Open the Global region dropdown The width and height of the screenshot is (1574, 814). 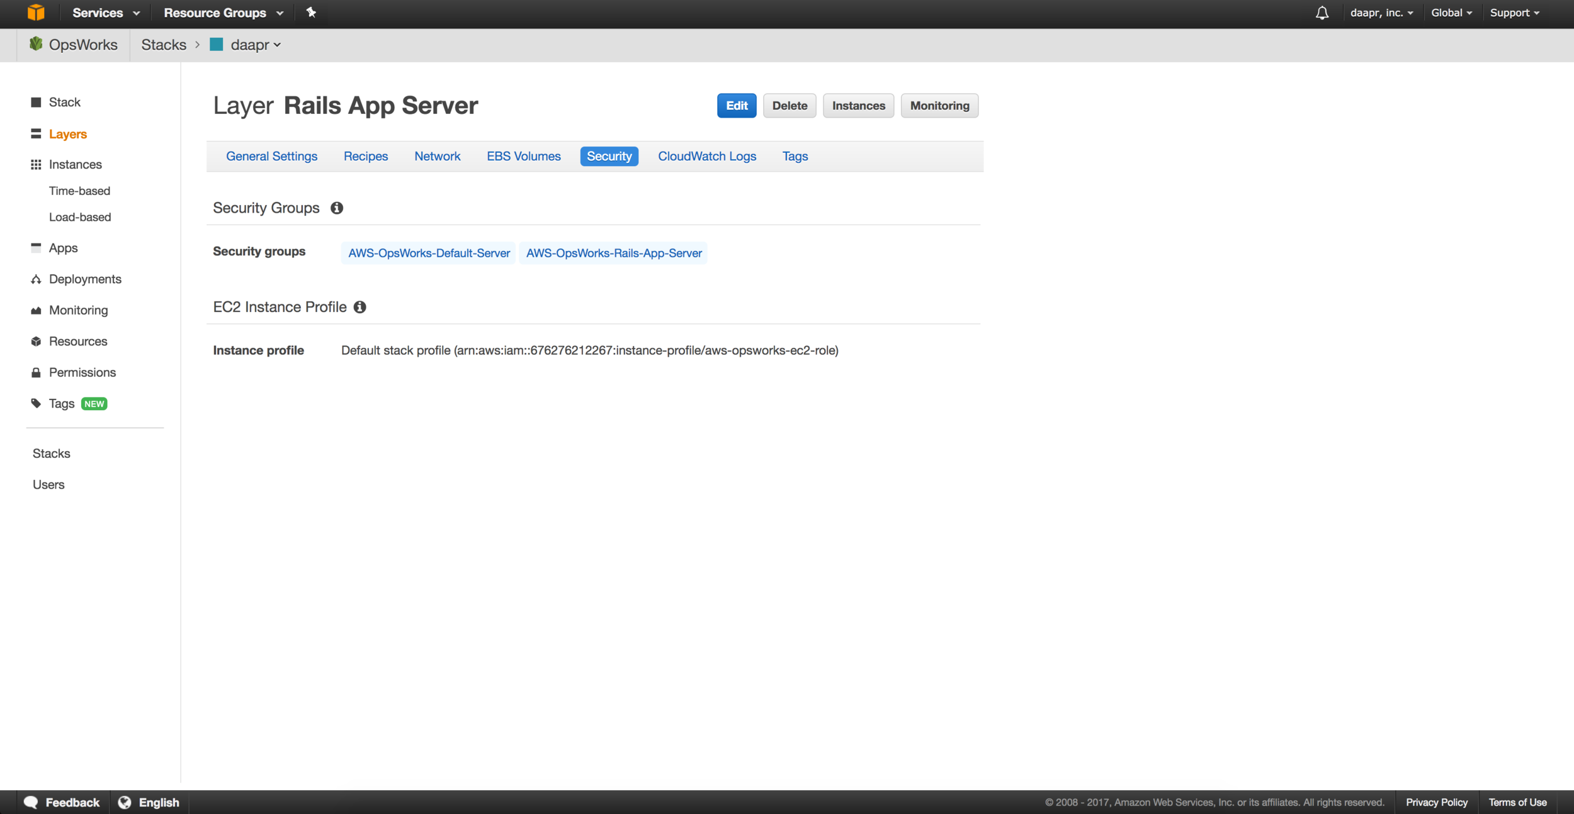pos(1451,13)
